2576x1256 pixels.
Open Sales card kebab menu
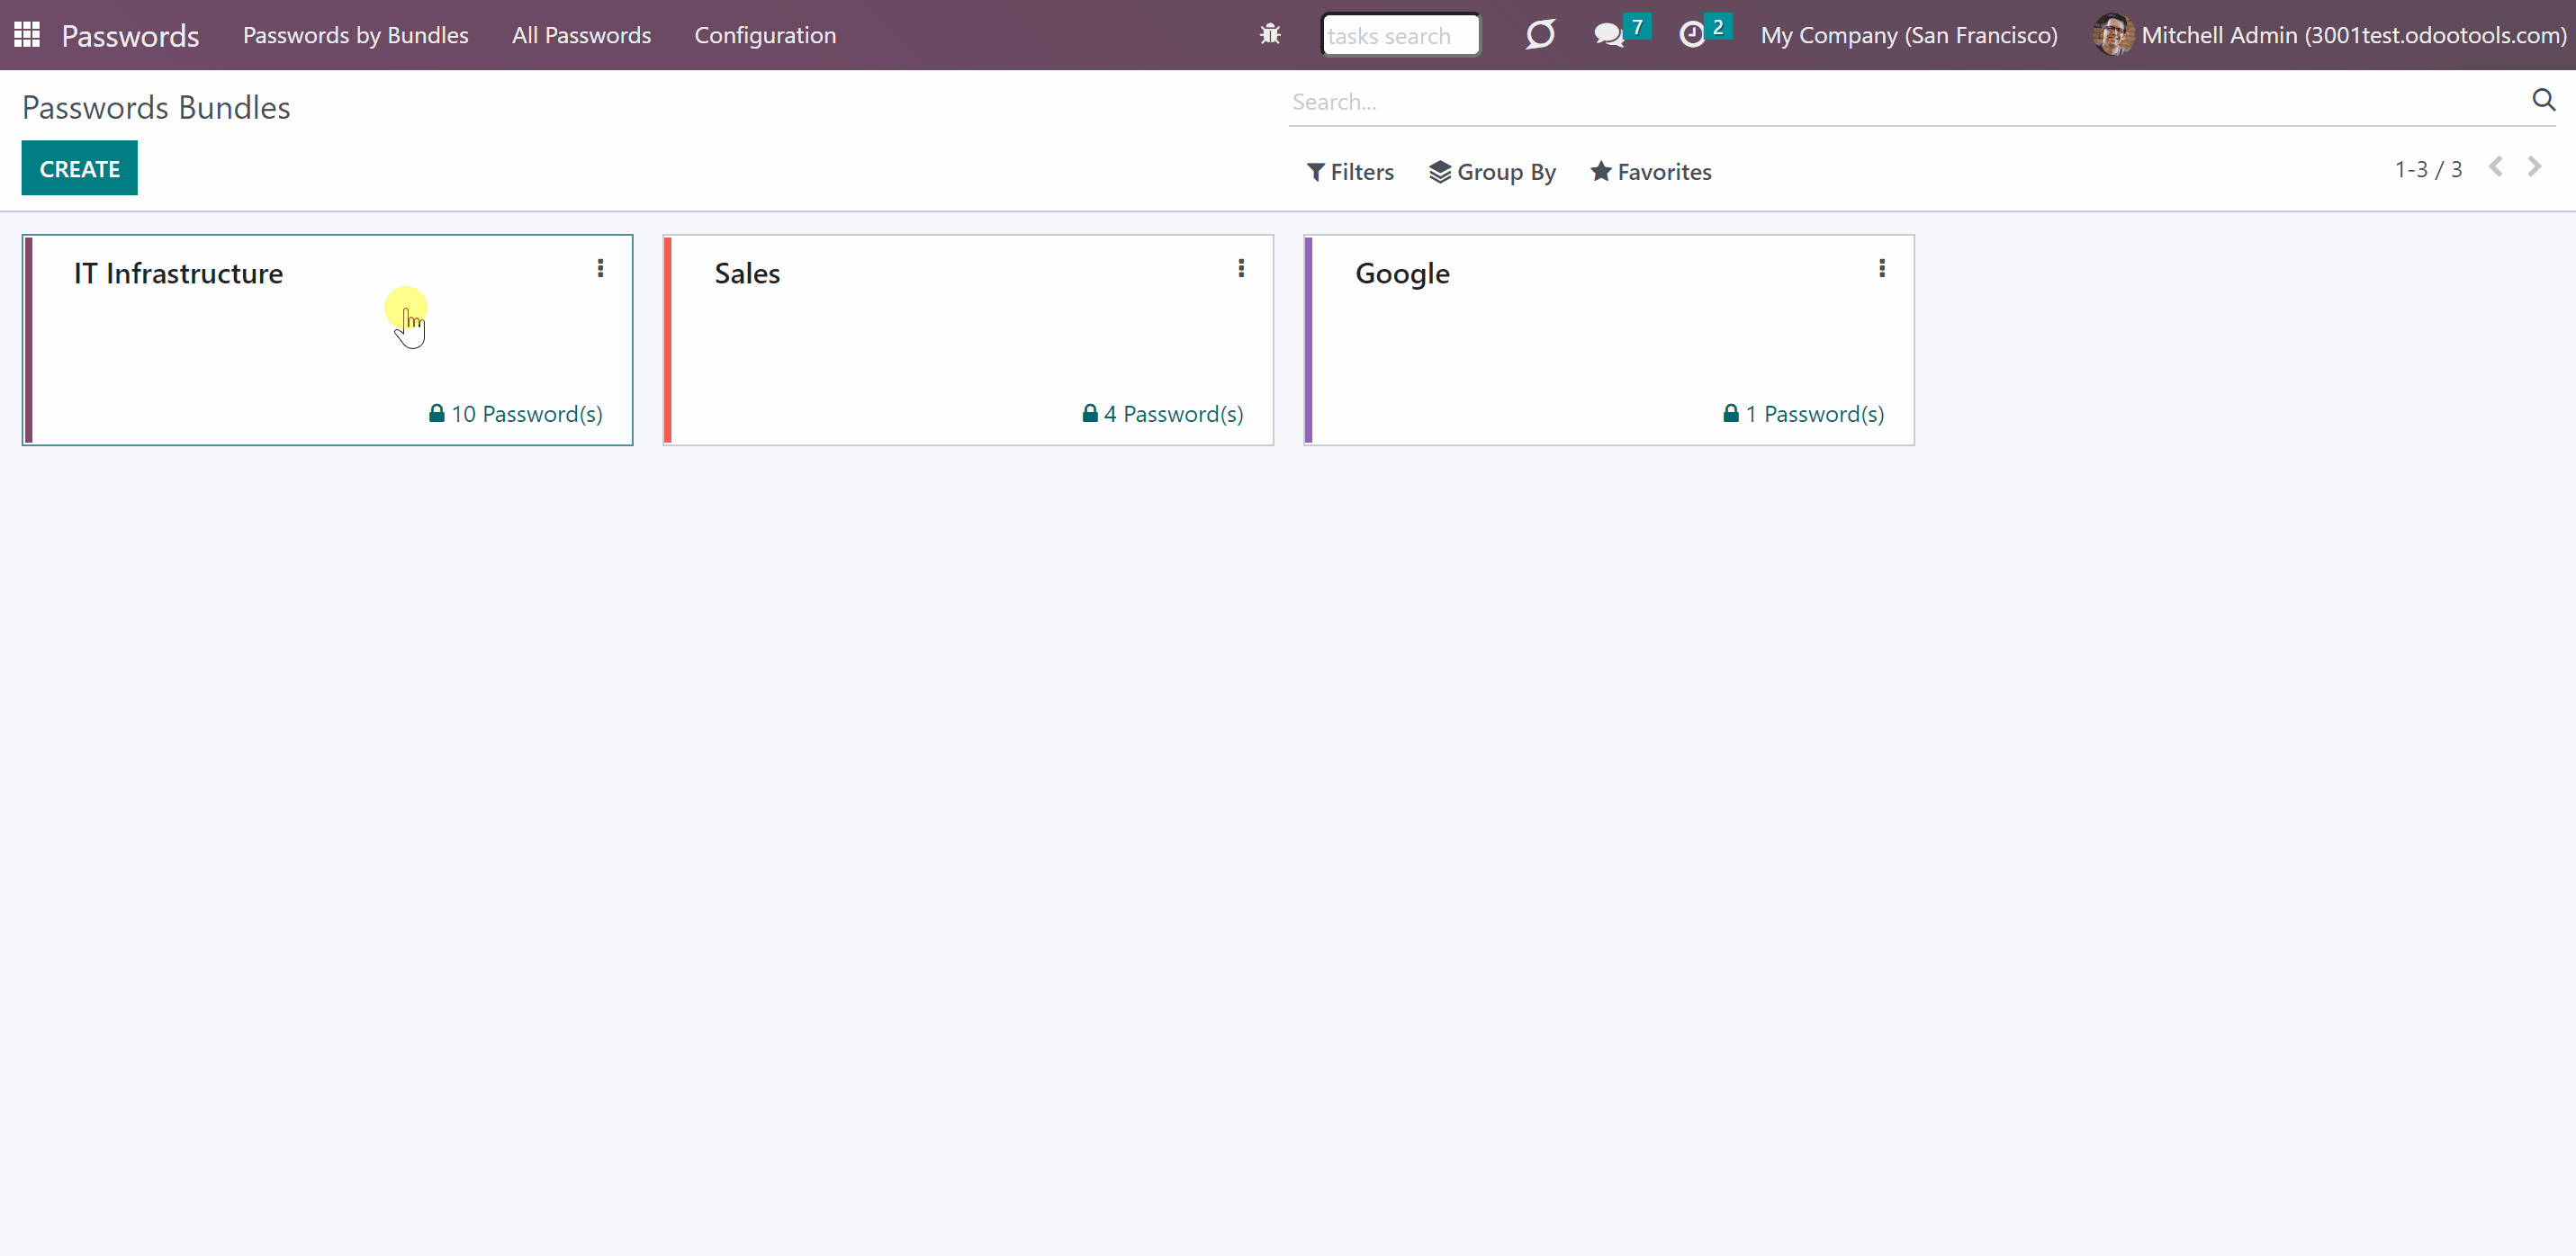(x=1241, y=268)
